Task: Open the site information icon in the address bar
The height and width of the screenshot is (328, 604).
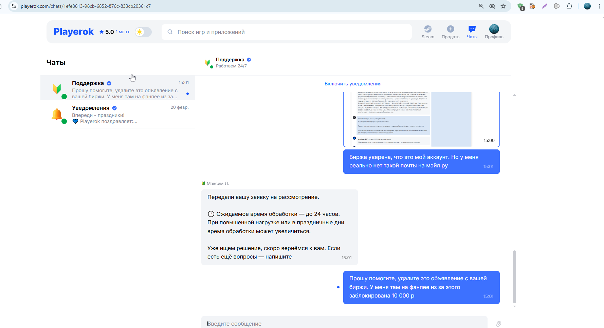Action: point(14,6)
